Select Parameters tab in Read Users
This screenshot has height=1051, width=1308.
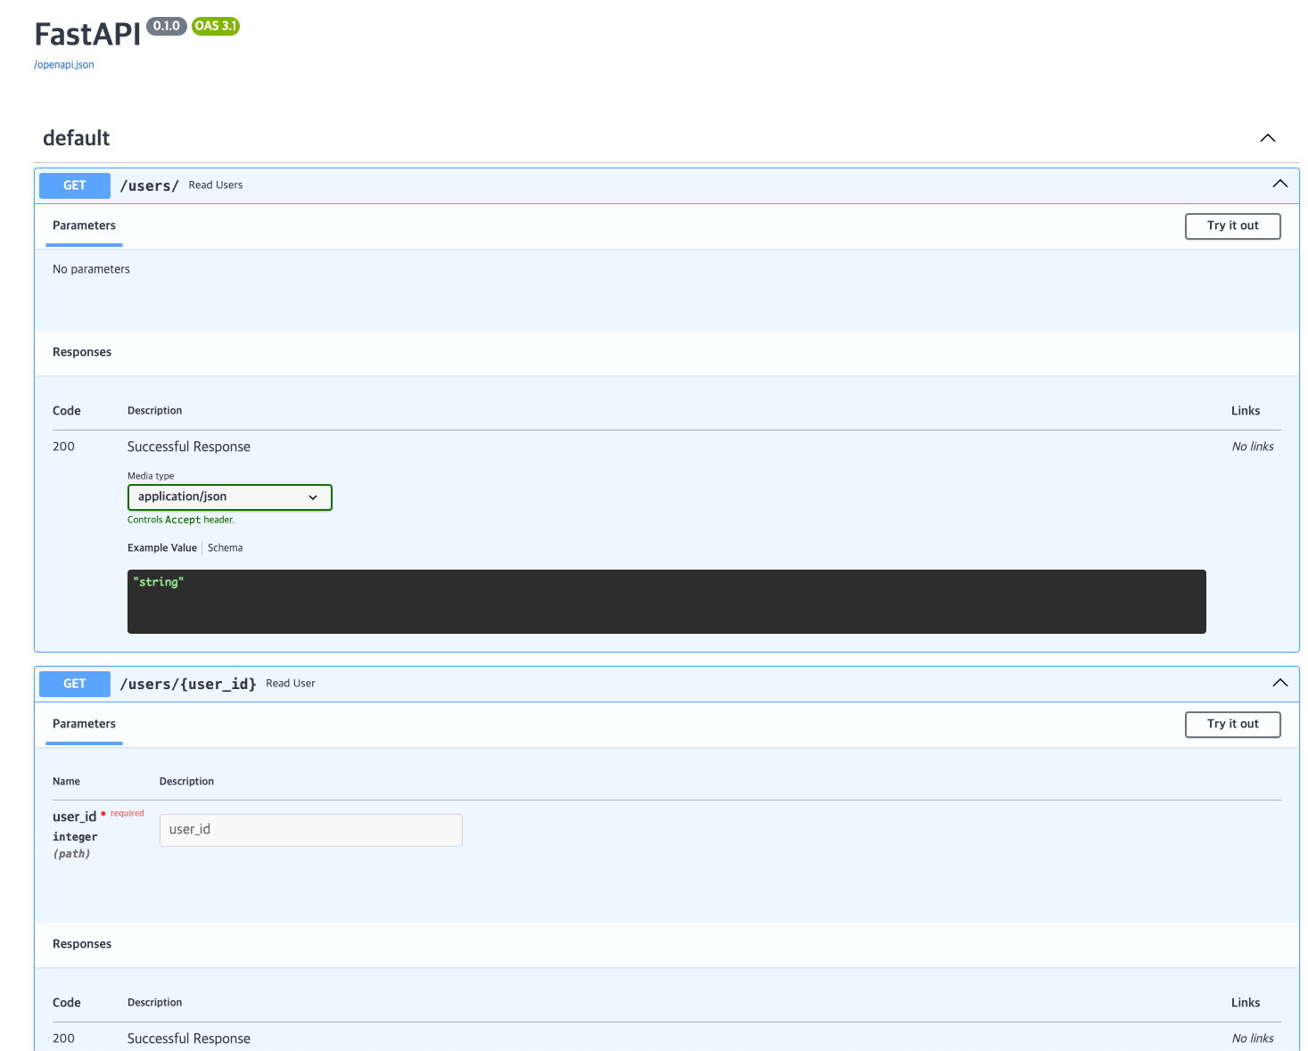point(84,226)
